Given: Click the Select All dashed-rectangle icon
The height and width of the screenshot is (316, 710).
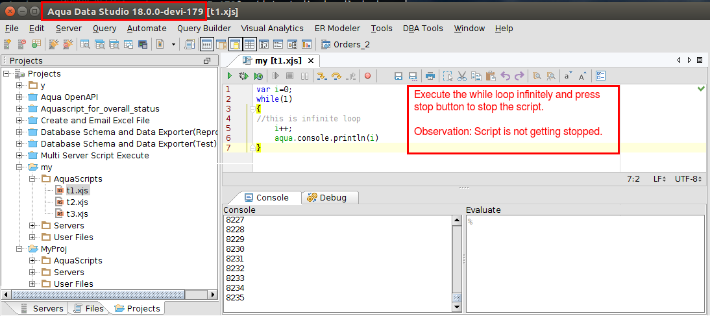Looking at the screenshot, I should click(x=448, y=76).
